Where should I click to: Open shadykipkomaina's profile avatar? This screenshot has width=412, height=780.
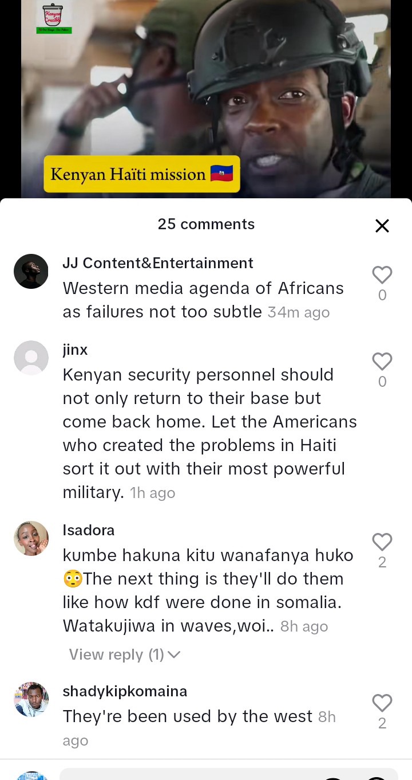31,699
